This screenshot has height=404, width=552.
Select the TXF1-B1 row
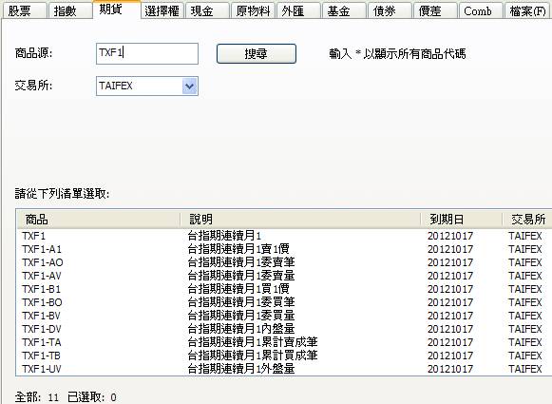pyautogui.click(x=284, y=289)
